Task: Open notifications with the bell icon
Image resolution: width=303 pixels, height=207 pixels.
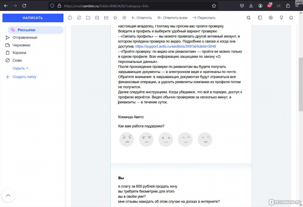Action: click(291, 18)
